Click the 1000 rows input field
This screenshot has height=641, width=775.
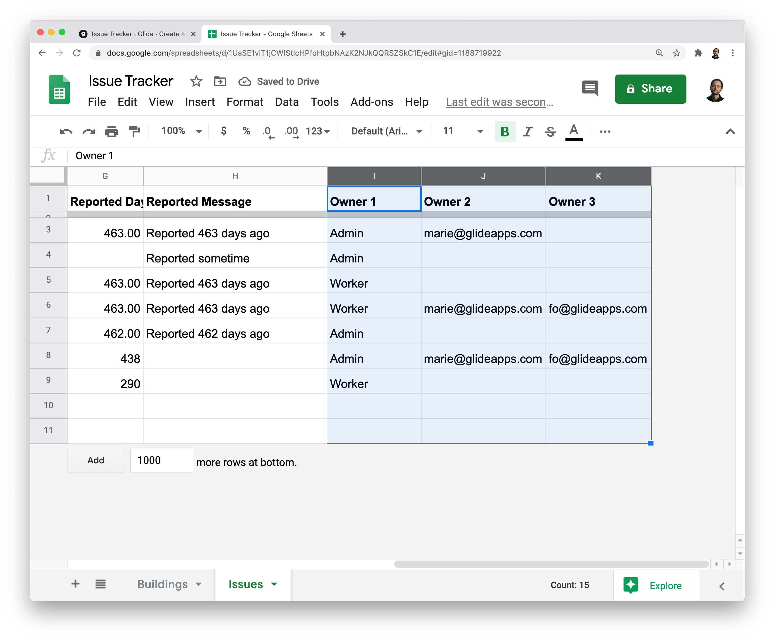point(161,460)
